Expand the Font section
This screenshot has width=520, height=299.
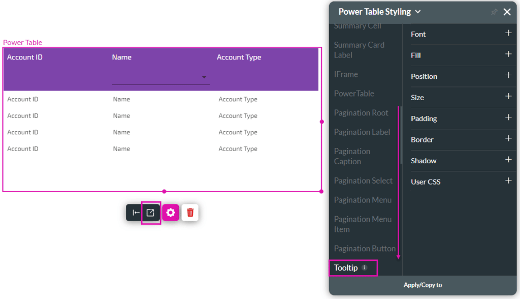508,34
